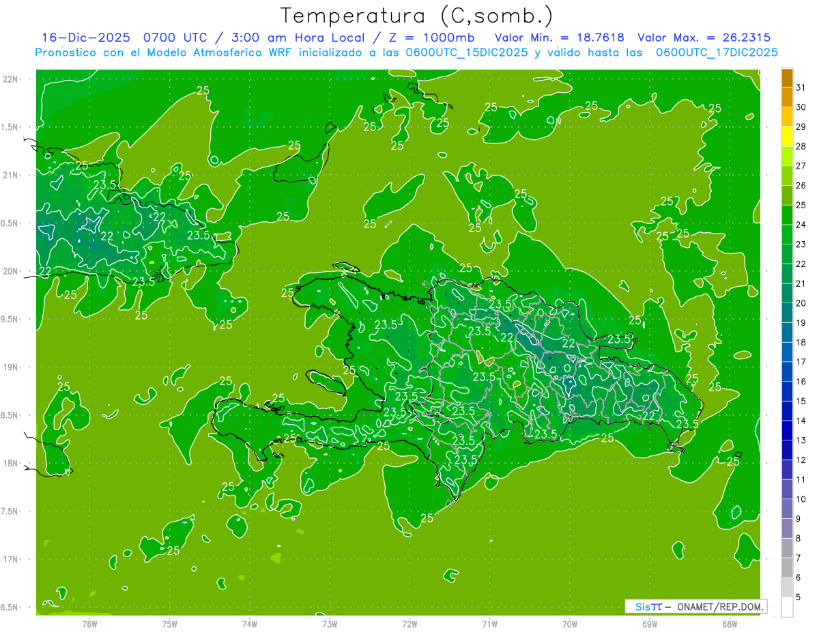This screenshot has height=633, width=819.
Task: Click the '74W' longitude axis label
Action: tap(249, 623)
